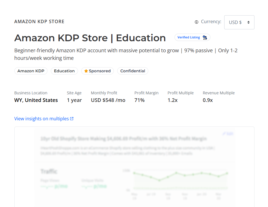Image resolution: width=268 pixels, height=207 pixels.
Task: Click the WY, United States location
Action: click(36, 100)
